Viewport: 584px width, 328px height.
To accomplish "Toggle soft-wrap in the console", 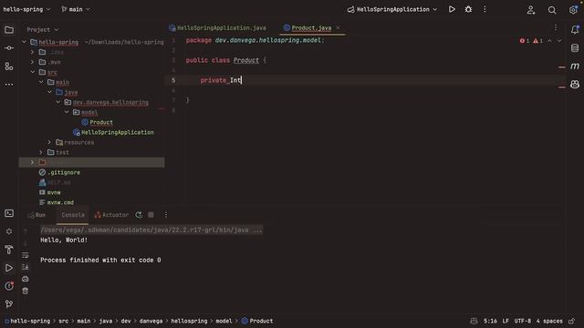I will click(26, 255).
